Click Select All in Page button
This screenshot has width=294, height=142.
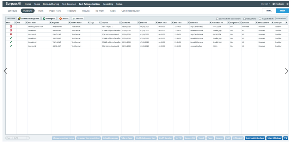(x=274, y=138)
